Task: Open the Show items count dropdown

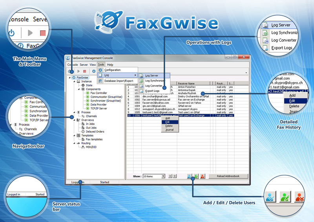Action: point(163,176)
